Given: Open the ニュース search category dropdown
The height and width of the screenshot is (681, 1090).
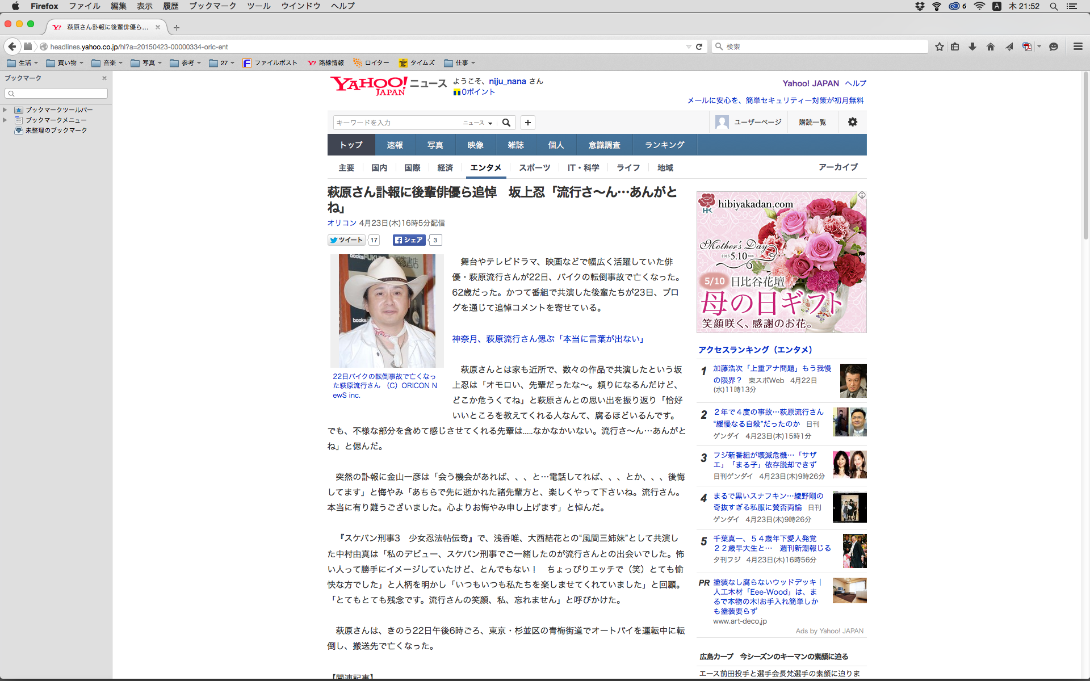Looking at the screenshot, I should coord(477,123).
